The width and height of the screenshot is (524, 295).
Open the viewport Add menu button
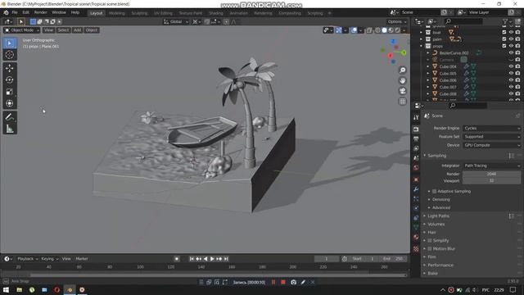tap(77, 30)
